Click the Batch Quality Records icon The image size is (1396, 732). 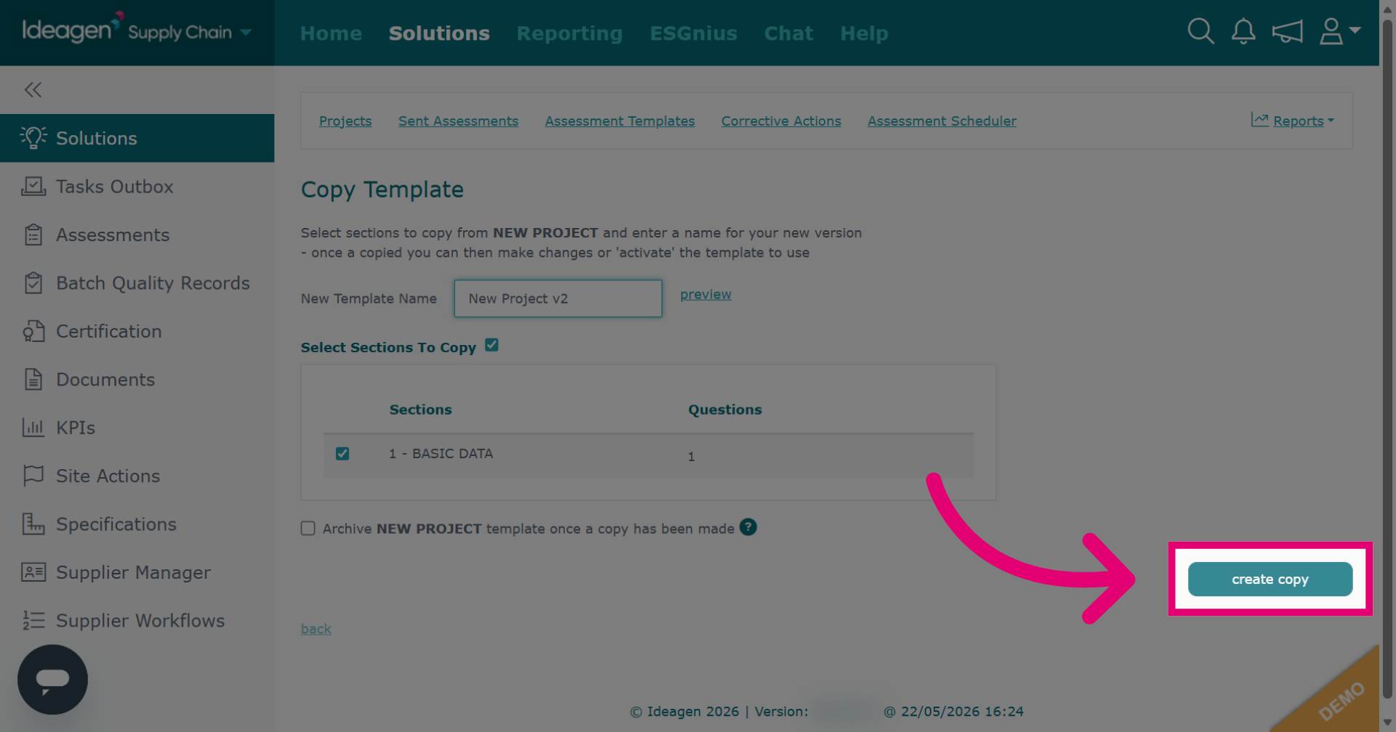coord(33,282)
